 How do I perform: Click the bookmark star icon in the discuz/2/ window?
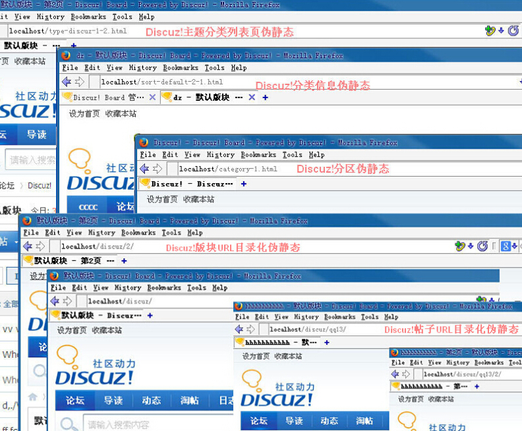coord(460,246)
